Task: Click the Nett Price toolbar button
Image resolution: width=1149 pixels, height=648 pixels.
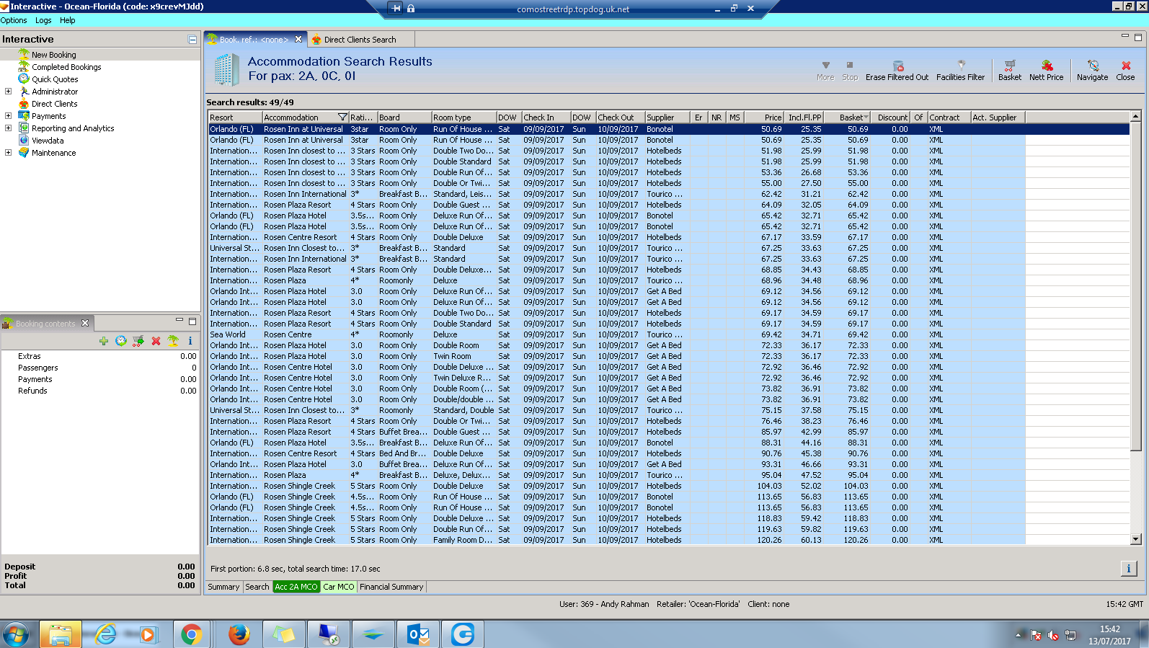Action: tap(1046, 71)
